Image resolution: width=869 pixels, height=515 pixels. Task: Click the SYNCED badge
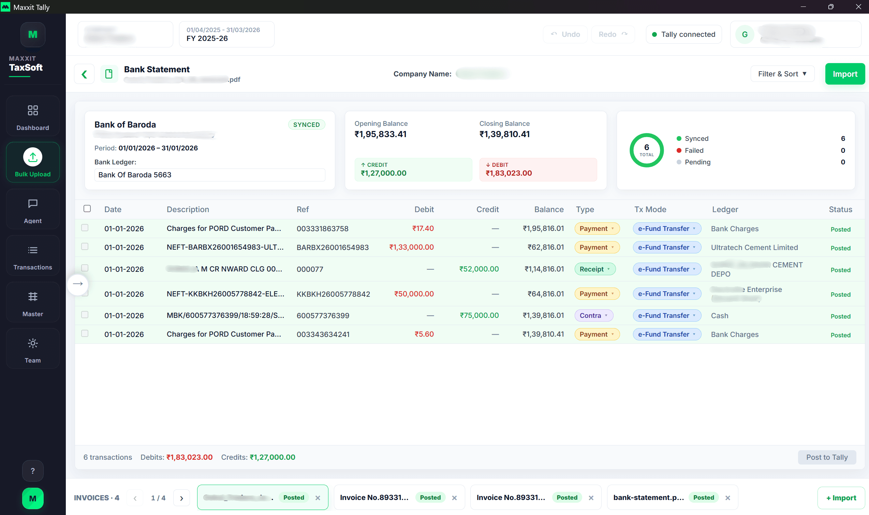pyautogui.click(x=307, y=124)
